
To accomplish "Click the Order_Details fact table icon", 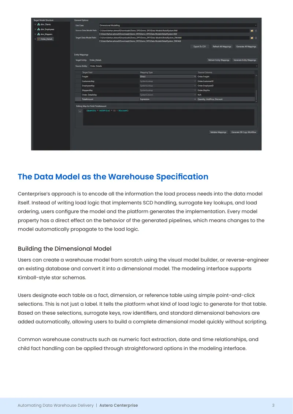I will tap(38, 39).
